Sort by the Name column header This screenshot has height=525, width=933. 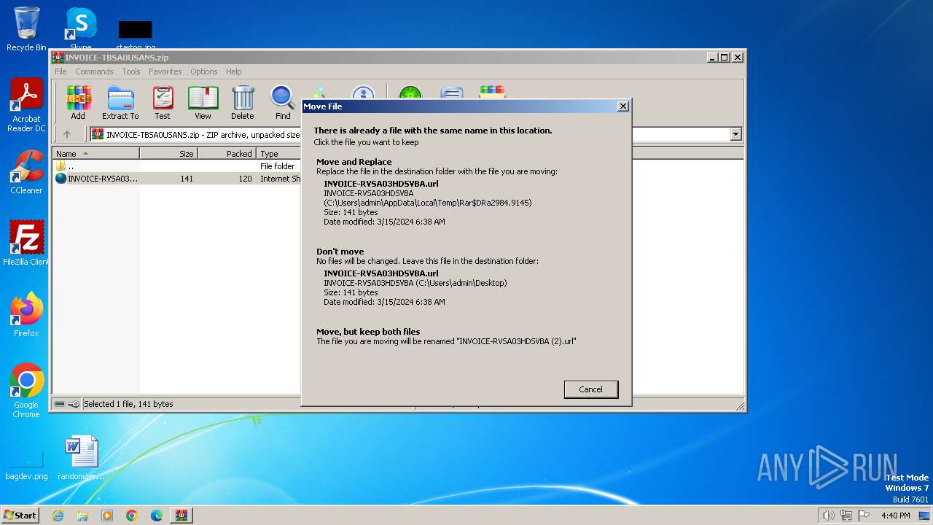(x=96, y=154)
